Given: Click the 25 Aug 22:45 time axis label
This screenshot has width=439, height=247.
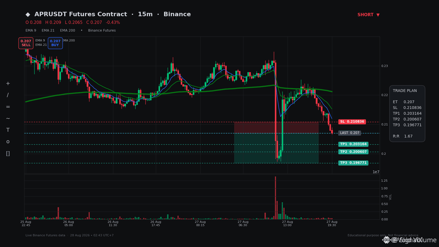Looking at the screenshot, I should pos(26,223).
